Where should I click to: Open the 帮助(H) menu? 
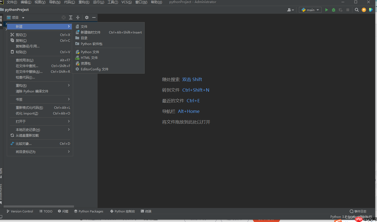point(156,2)
